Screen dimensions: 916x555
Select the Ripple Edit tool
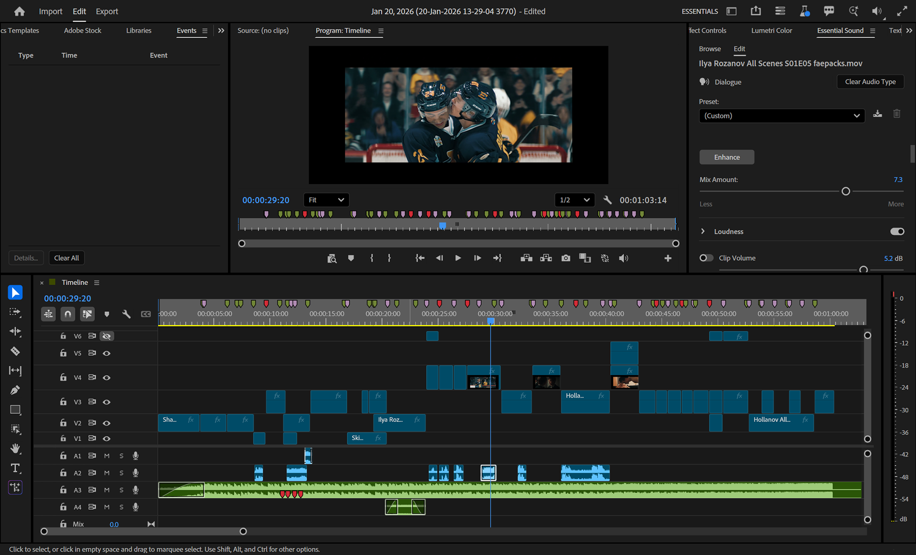(x=15, y=331)
